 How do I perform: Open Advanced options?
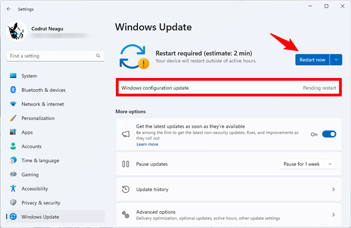229,214
